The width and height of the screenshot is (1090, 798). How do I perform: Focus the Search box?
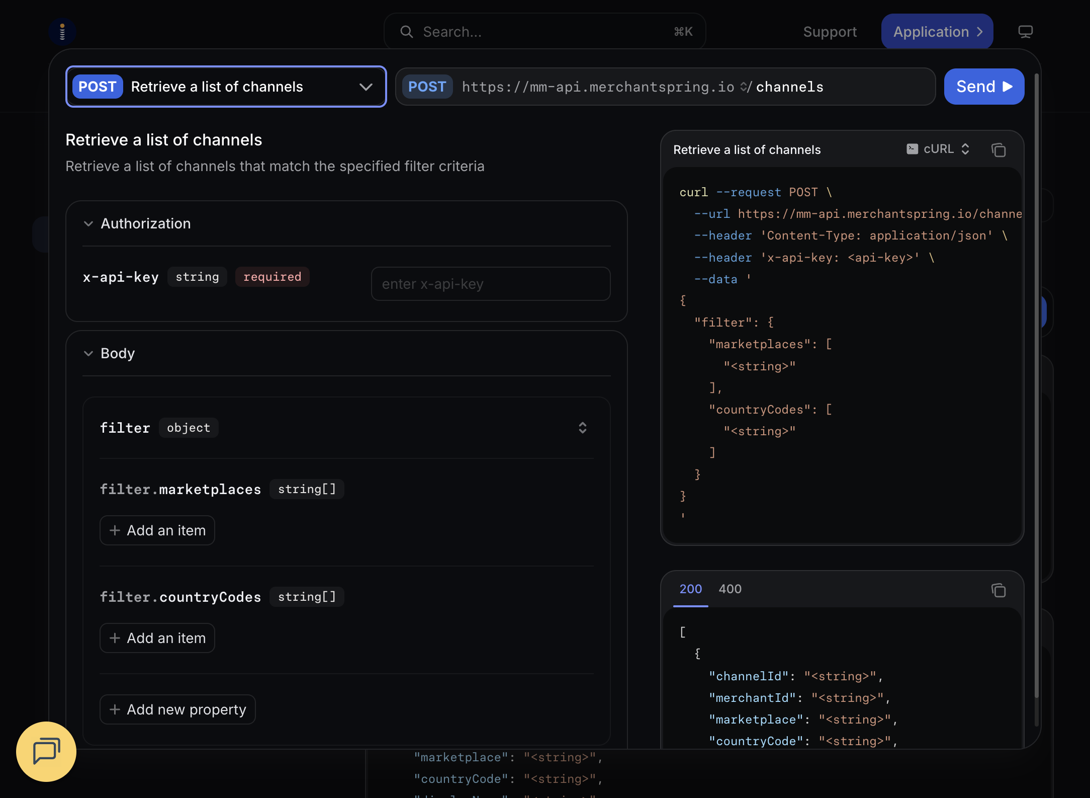tap(544, 32)
